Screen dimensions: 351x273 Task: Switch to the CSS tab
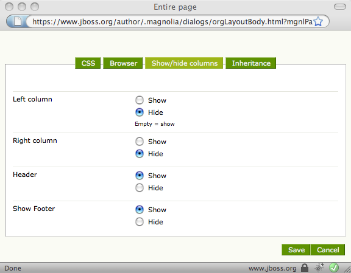(x=88, y=63)
